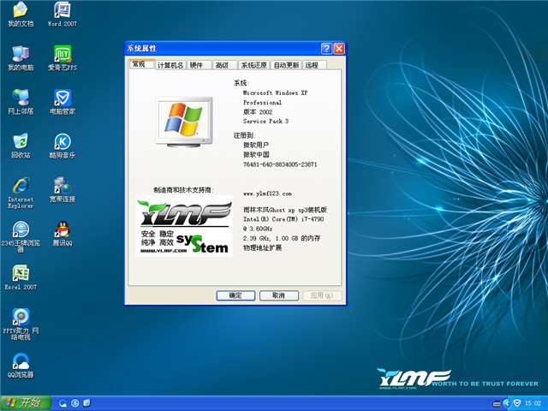Click the www.ylmf123.com text
The height and width of the screenshot is (411, 548).
[x=267, y=194]
